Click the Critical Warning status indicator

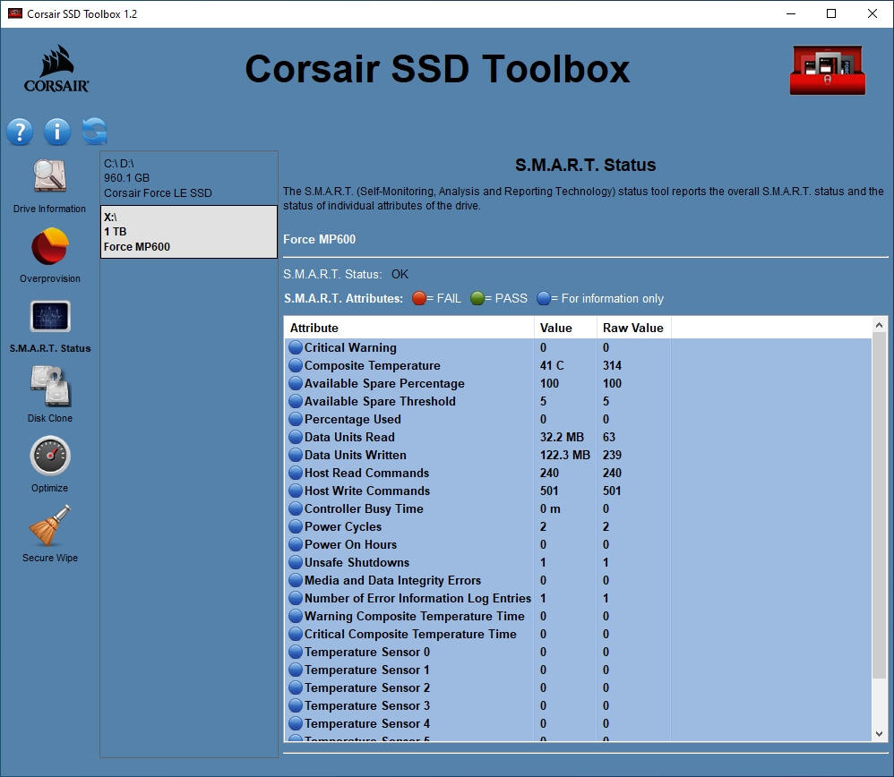pyautogui.click(x=296, y=347)
